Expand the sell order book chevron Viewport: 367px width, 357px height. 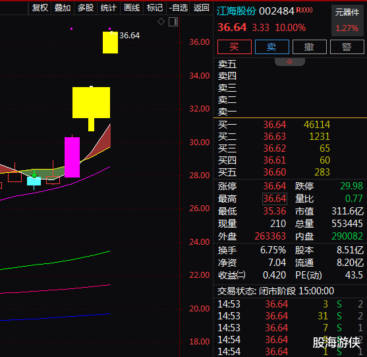click(290, 61)
